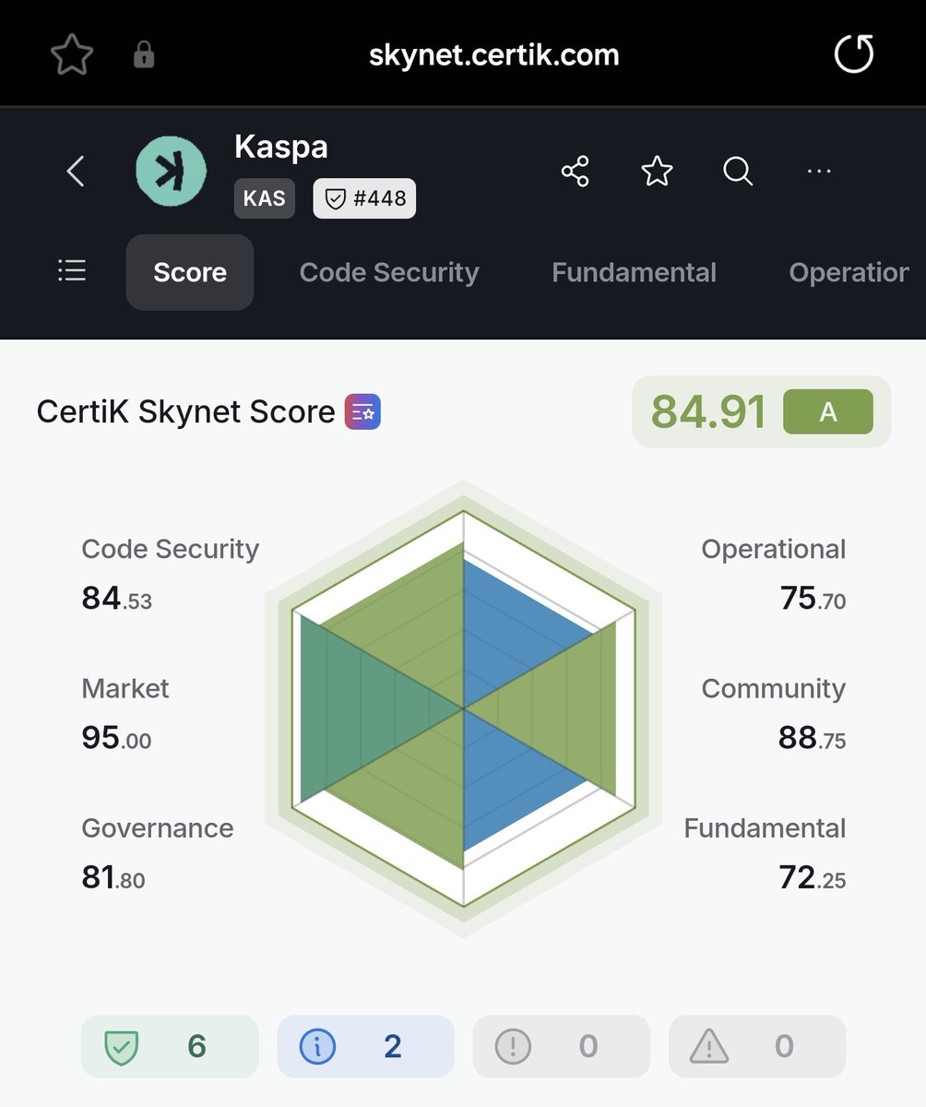Click the warning triangle indicator showing 0
926x1107 pixels.
point(756,1046)
